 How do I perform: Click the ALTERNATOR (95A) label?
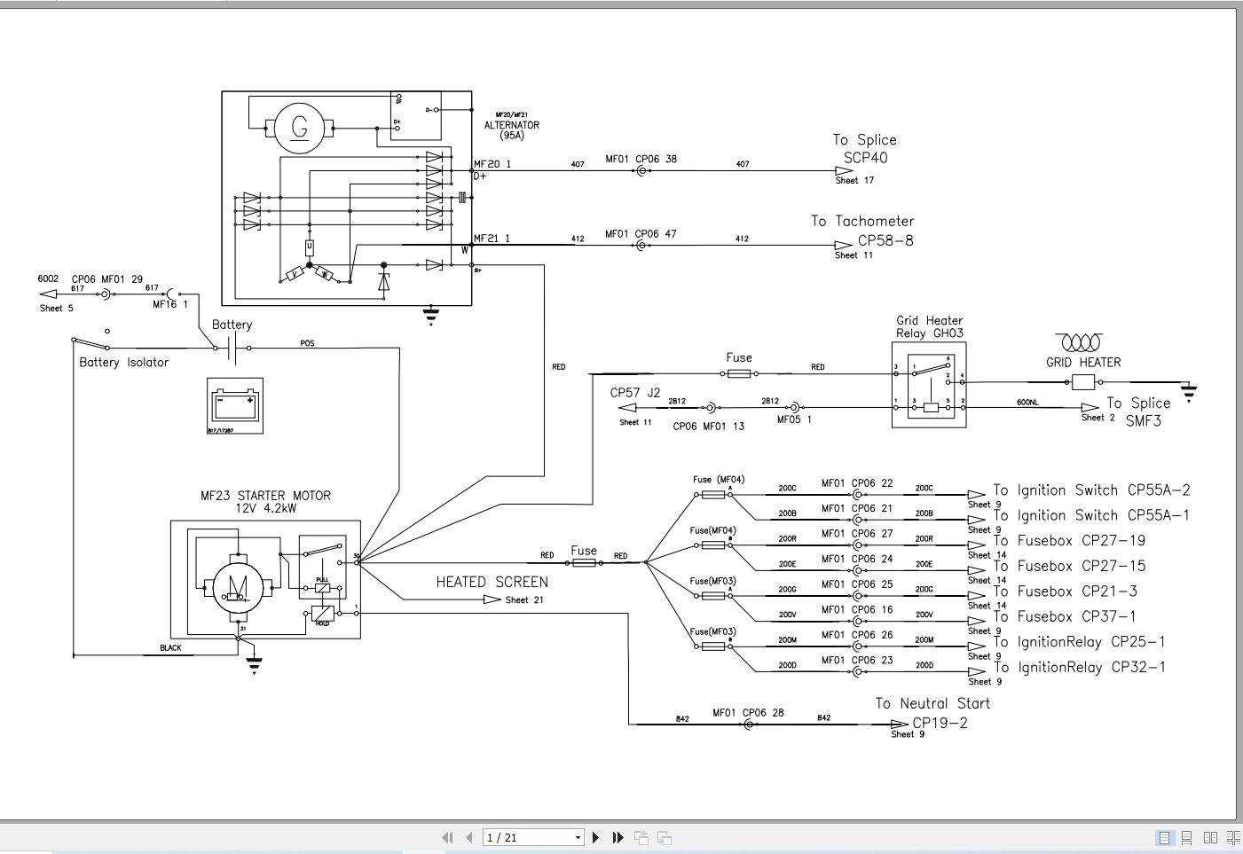coord(511,129)
